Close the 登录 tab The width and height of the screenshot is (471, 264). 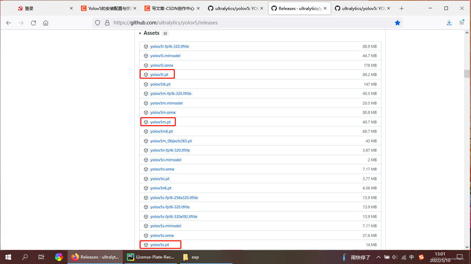click(x=71, y=9)
